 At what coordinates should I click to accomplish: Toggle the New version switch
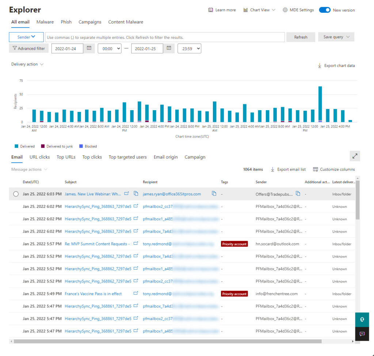[x=325, y=10]
